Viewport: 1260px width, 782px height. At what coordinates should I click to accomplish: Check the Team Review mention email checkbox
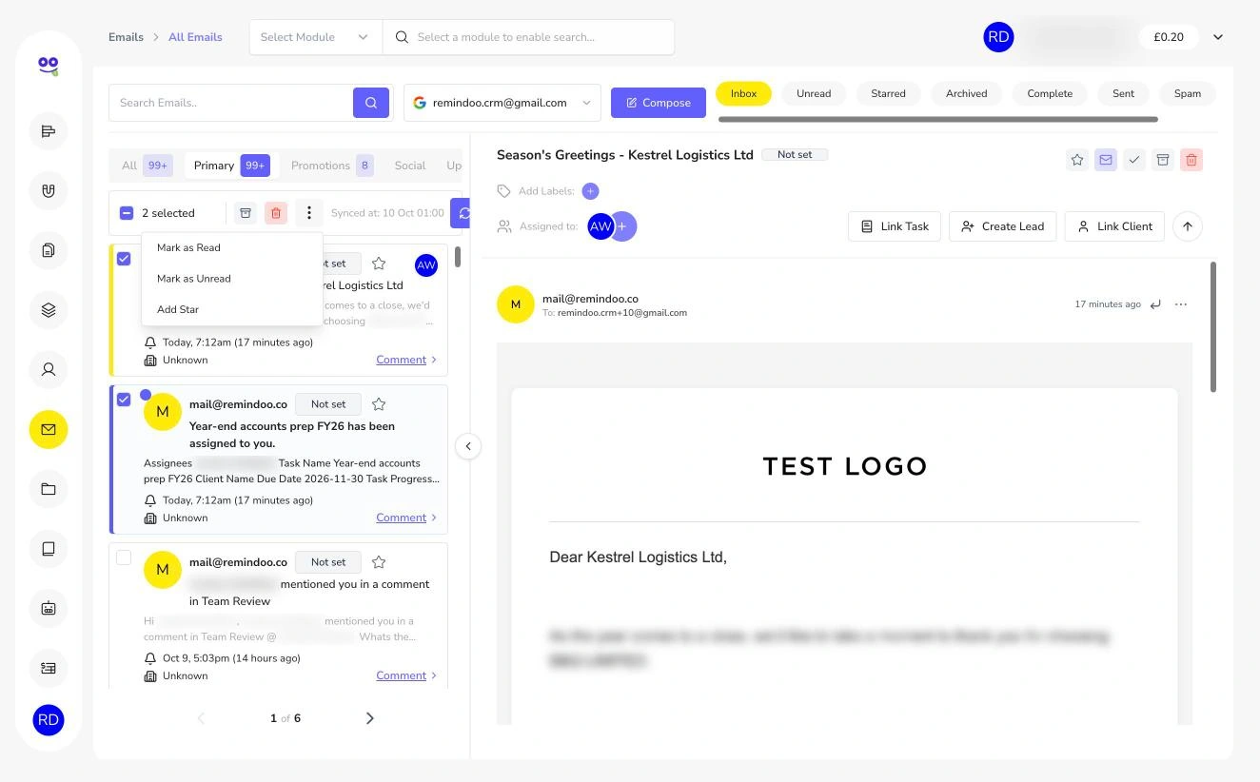point(124,557)
